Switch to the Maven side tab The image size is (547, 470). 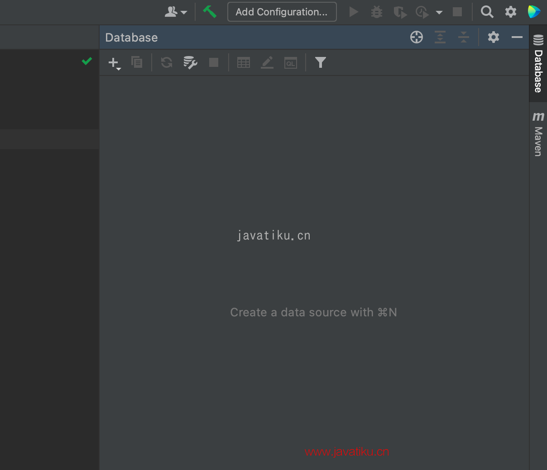point(538,135)
